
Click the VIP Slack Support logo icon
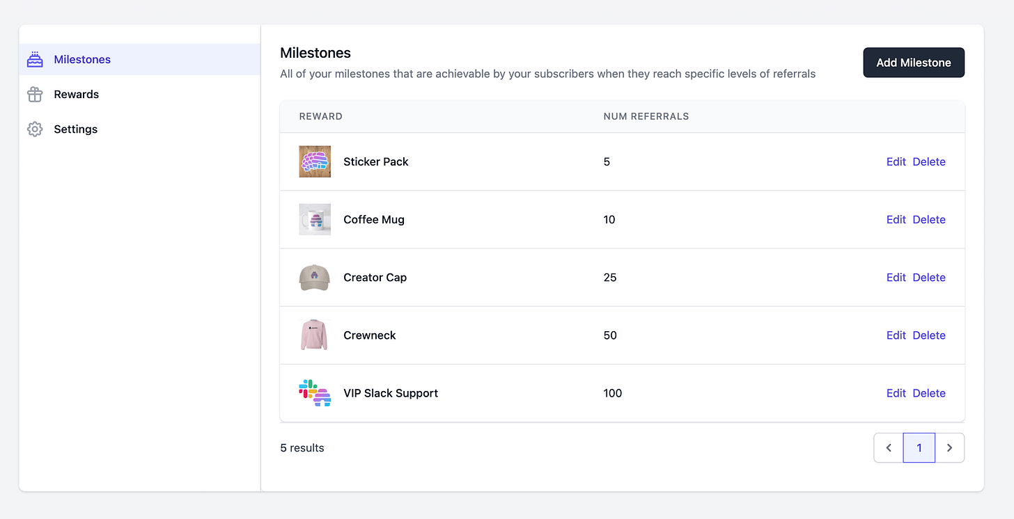click(x=315, y=392)
